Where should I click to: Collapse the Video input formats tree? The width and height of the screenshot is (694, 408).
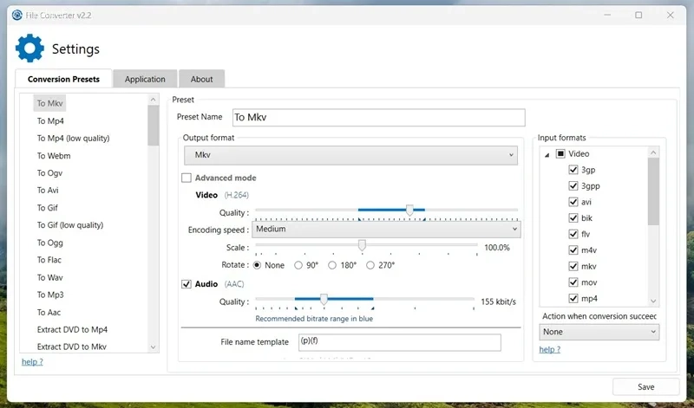547,155
